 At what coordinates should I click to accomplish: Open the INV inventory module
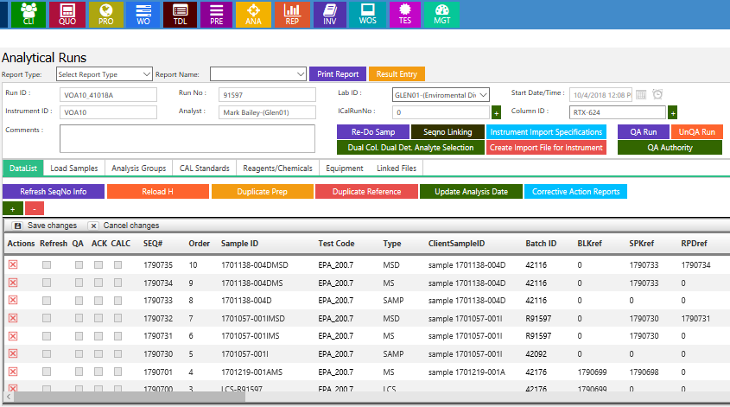330,15
